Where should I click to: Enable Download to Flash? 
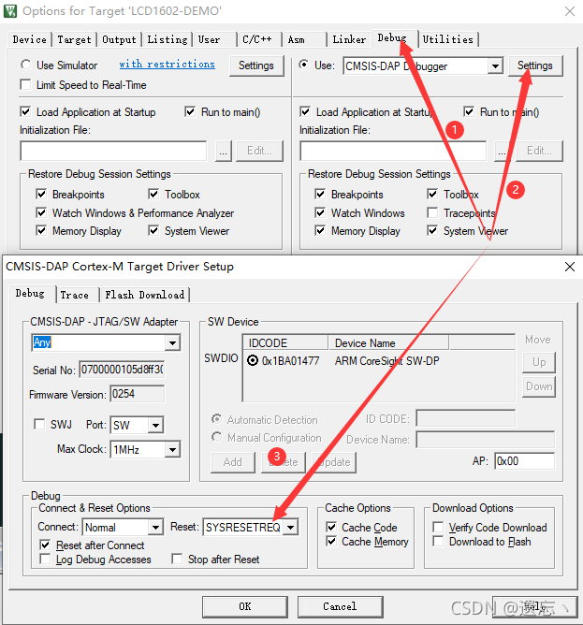coord(438,542)
